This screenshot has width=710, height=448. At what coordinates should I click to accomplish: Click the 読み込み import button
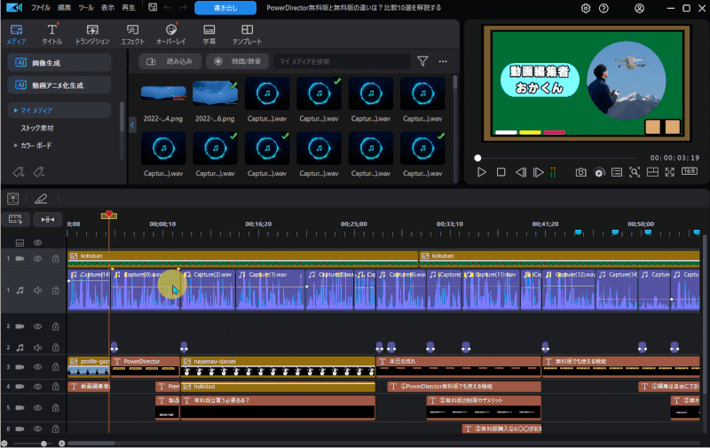click(x=170, y=61)
